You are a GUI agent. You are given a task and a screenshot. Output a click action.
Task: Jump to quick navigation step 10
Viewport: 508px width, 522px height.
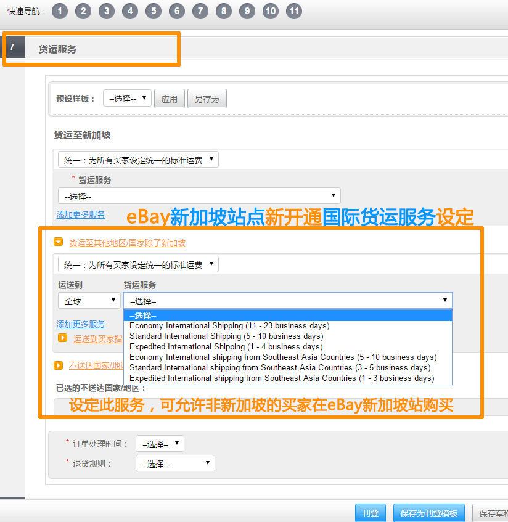(271, 11)
